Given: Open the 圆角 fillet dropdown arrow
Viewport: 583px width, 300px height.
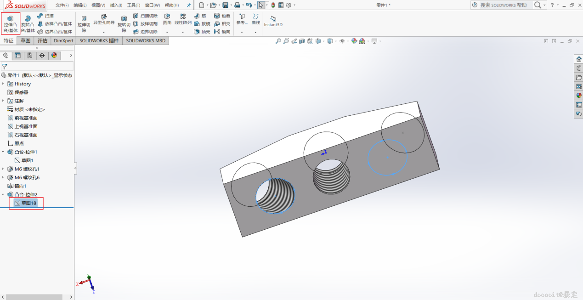Looking at the screenshot, I should pos(167,32).
